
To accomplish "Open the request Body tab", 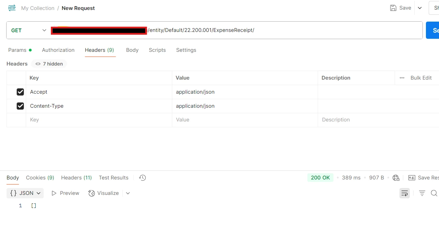I will [132, 50].
